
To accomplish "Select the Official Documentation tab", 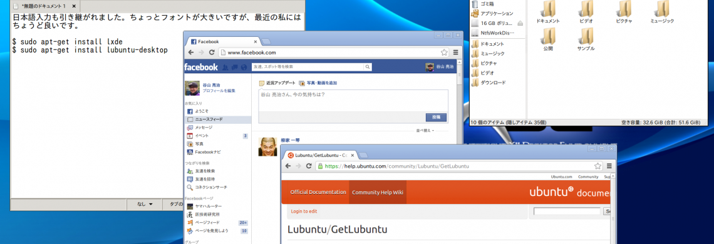I will pyautogui.click(x=318, y=192).
